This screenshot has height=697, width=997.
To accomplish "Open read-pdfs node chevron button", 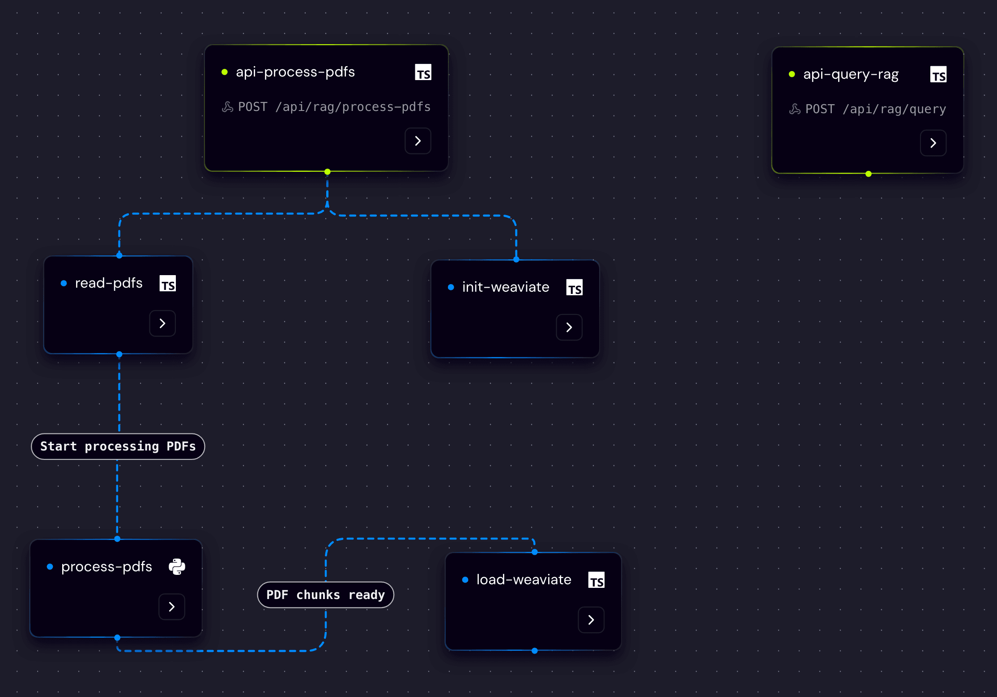I will 162,323.
